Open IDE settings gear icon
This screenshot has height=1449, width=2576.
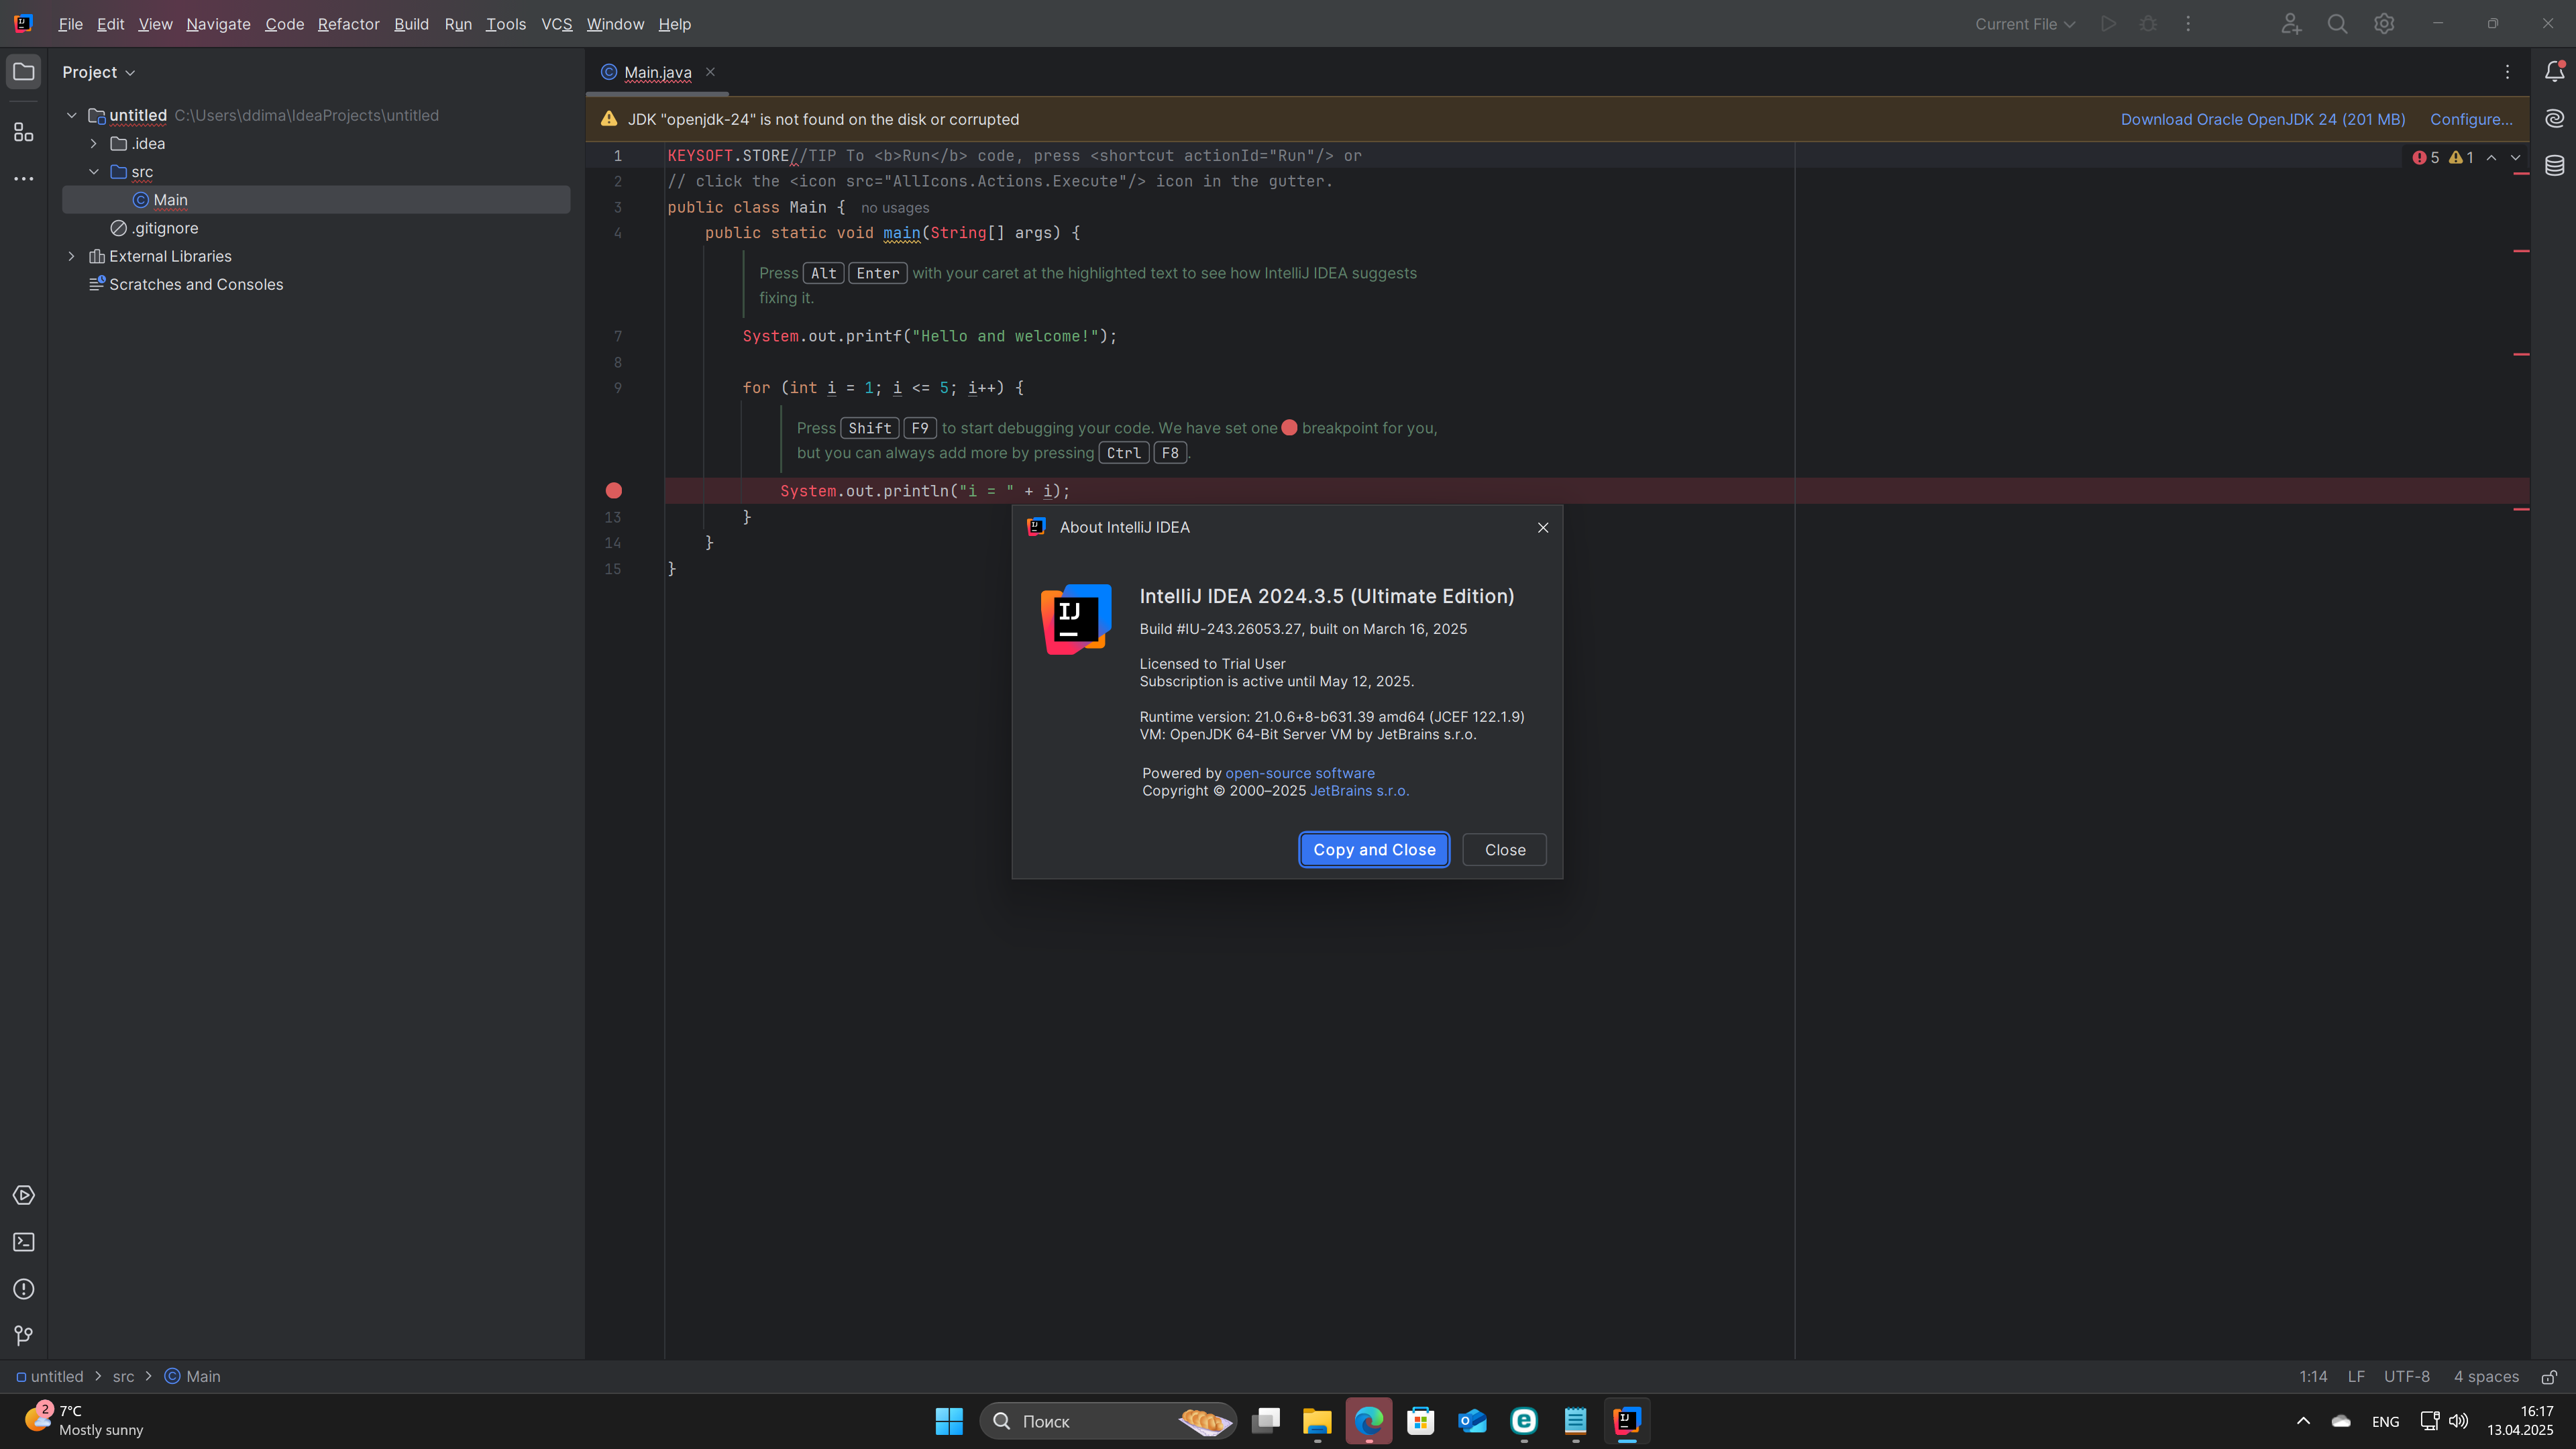pyautogui.click(x=2384, y=24)
